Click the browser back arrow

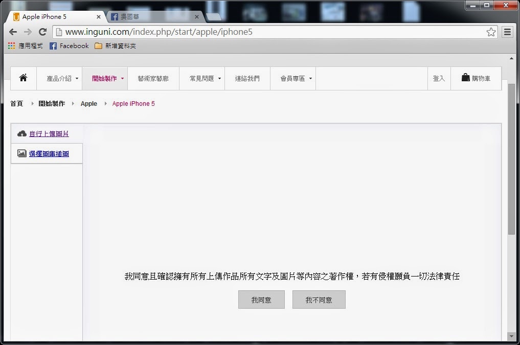pyautogui.click(x=13, y=32)
